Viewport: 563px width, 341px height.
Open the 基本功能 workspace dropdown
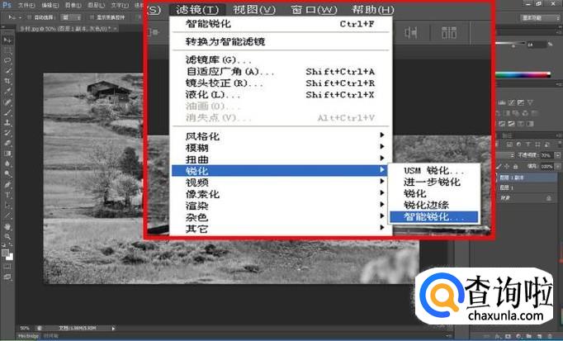[x=539, y=17]
